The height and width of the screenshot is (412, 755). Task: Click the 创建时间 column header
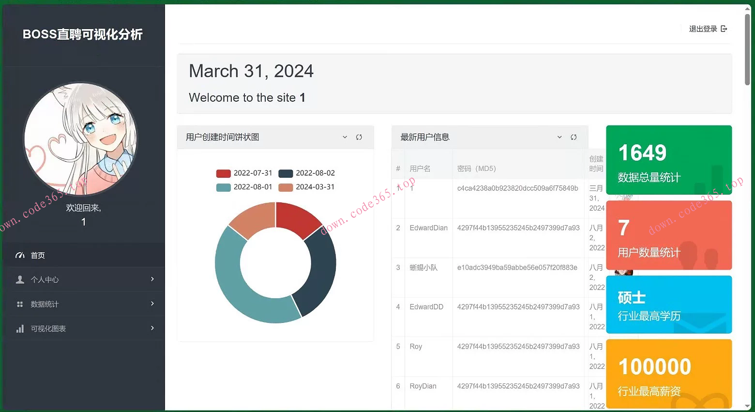pyautogui.click(x=596, y=164)
